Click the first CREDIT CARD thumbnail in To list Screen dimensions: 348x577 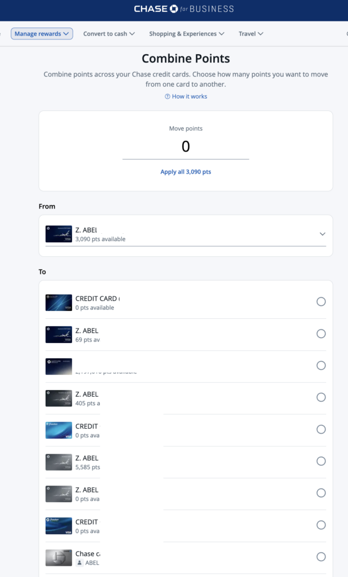(58, 302)
